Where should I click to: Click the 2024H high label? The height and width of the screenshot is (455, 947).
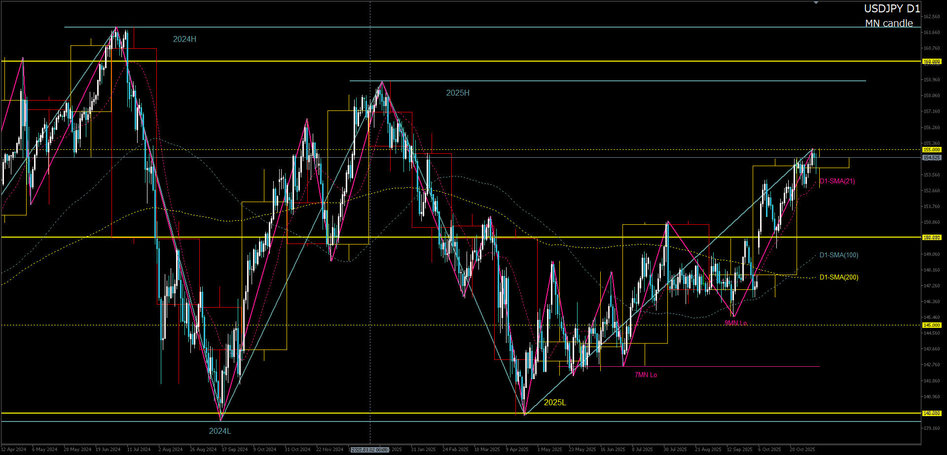tap(184, 39)
